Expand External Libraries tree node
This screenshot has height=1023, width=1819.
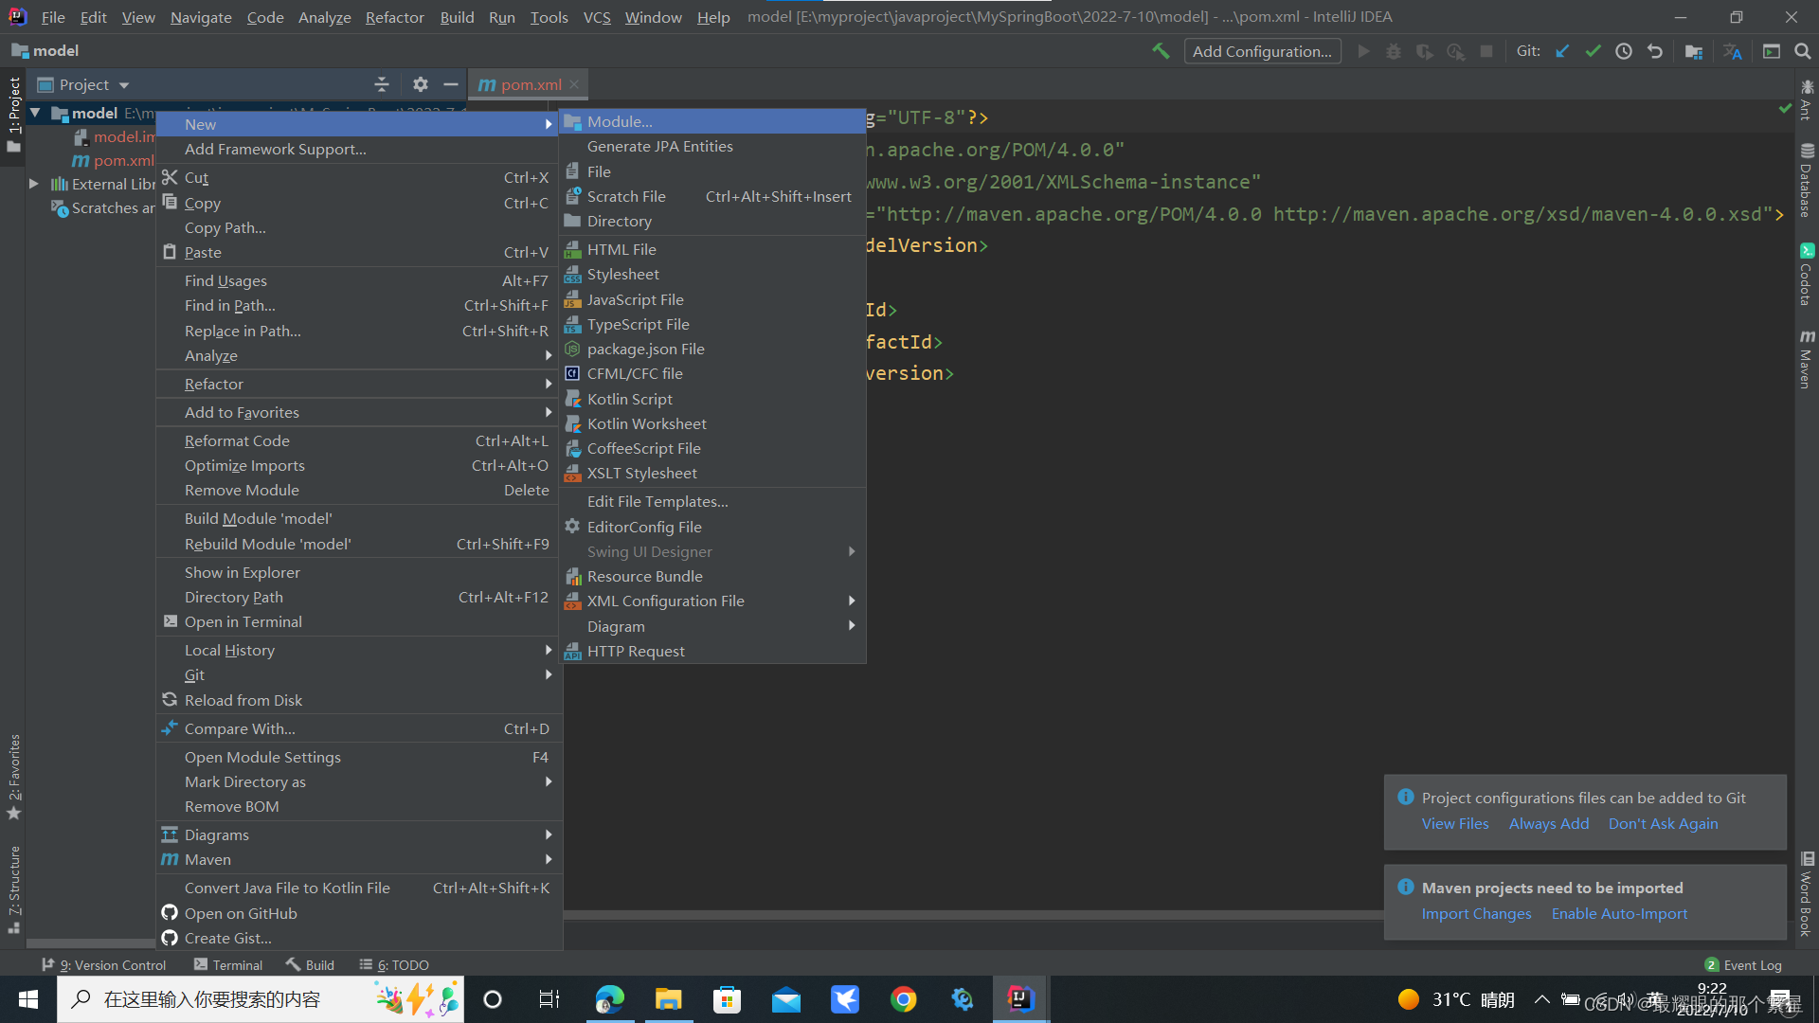(34, 184)
